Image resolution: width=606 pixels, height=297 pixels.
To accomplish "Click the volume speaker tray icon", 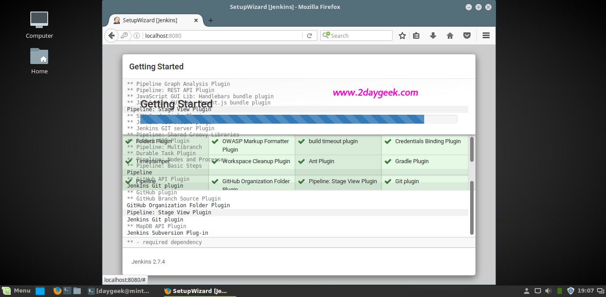I will [549, 291].
